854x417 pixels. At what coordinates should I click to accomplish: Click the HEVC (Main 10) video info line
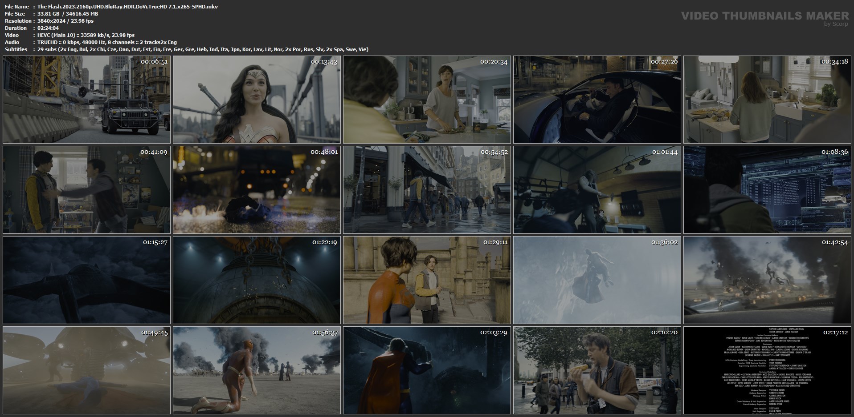point(86,35)
